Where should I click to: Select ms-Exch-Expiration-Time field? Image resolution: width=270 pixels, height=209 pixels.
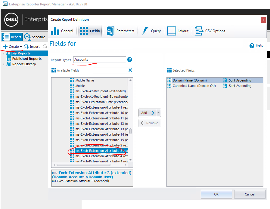point(102,102)
